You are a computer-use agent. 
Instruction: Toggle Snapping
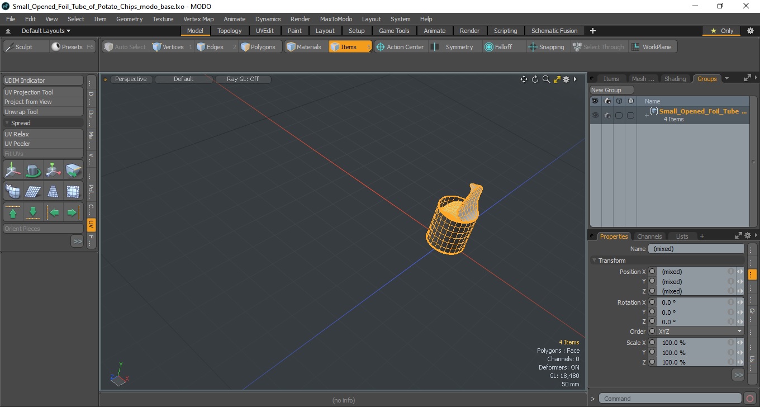(x=547, y=47)
